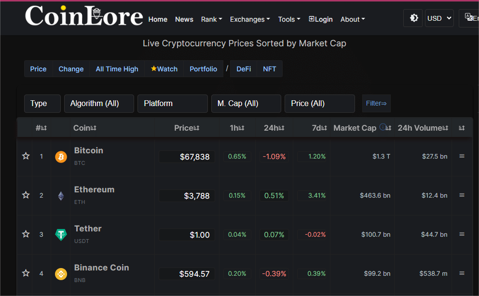Open the Exchanges navigation menu

point(250,19)
